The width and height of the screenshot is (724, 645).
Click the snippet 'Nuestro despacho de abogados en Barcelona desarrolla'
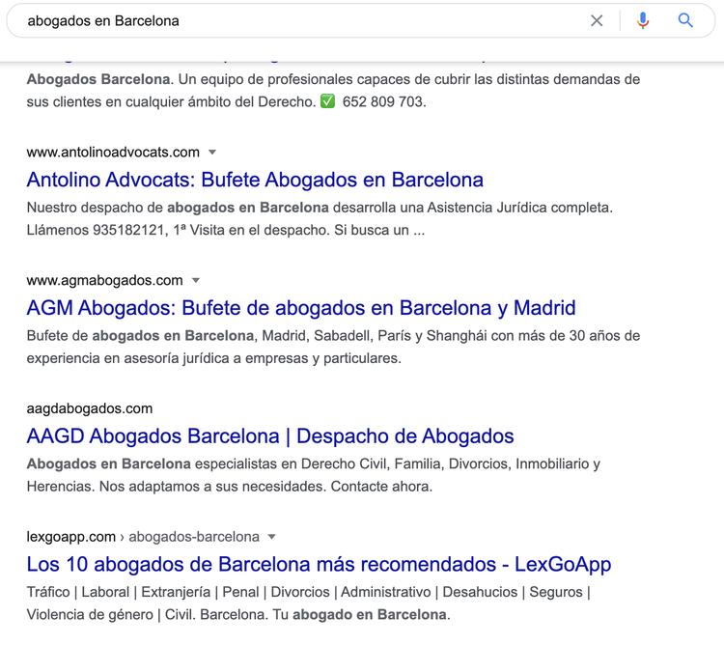[320, 208]
